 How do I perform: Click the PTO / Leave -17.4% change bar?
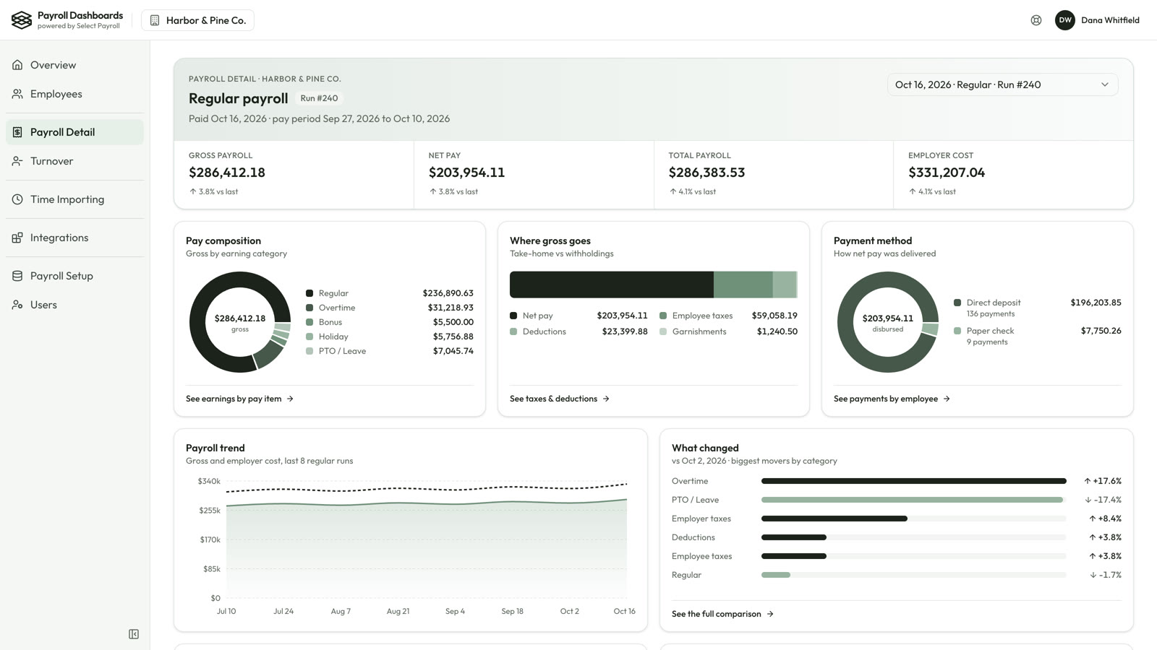pyautogui.click(x=913, y=500)
